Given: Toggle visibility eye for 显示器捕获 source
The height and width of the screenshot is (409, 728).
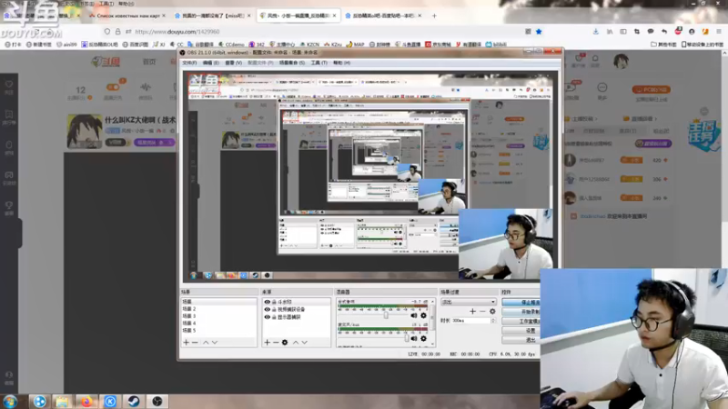Looking at the screenshot, I should click(x=267, y=317).
